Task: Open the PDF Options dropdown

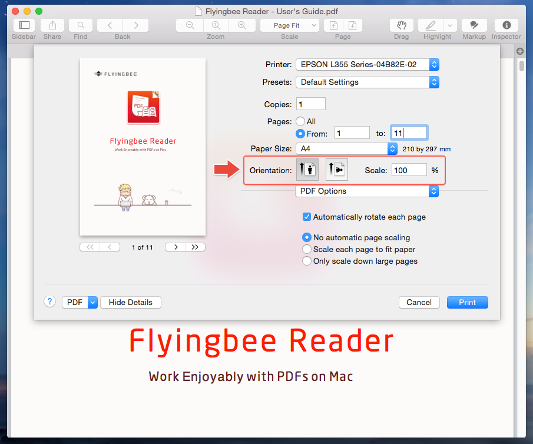Action: (367, 191)
